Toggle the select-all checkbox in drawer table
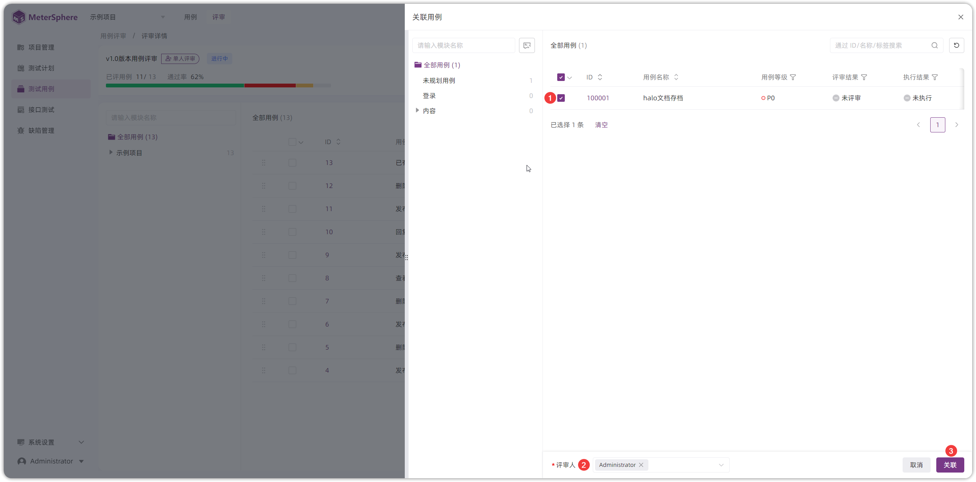Viewport: 976px width, 482px height. [x=561, y=77]
